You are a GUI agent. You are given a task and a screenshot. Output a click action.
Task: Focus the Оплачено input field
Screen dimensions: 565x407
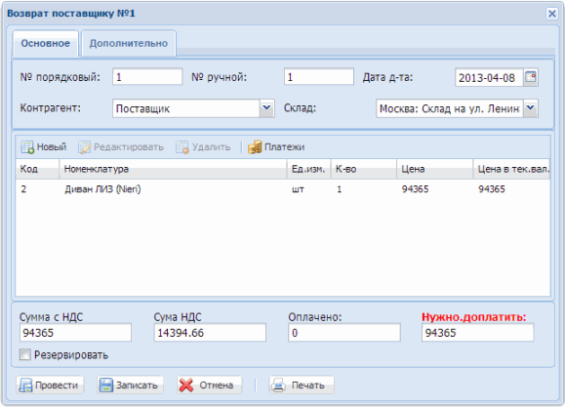344,333
